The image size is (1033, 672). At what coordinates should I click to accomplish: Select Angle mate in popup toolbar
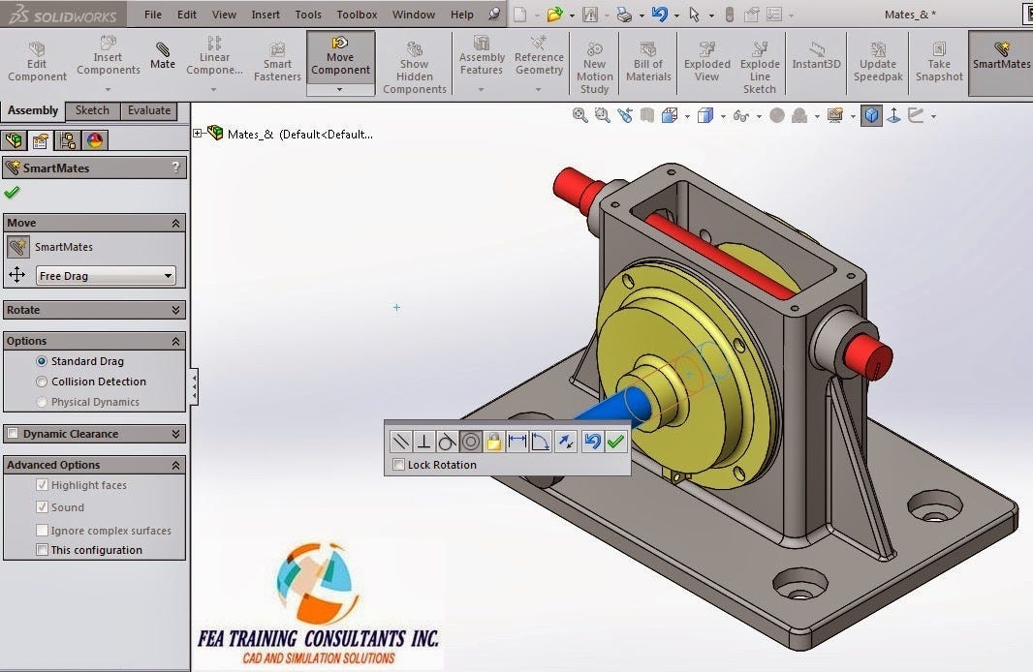point(540,441)
